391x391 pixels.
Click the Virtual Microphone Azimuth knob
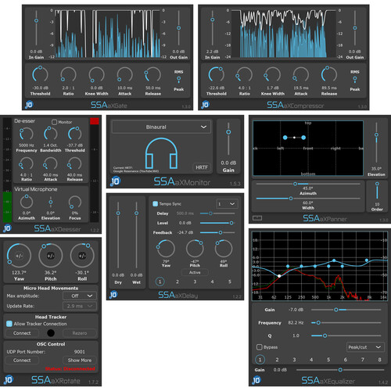tap(27, 202)
